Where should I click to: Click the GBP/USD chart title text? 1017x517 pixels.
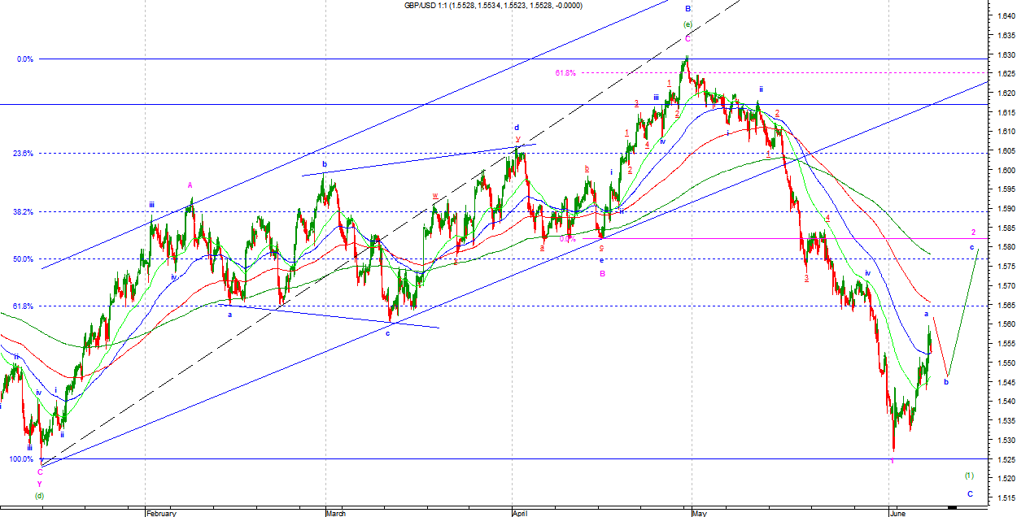494,6
